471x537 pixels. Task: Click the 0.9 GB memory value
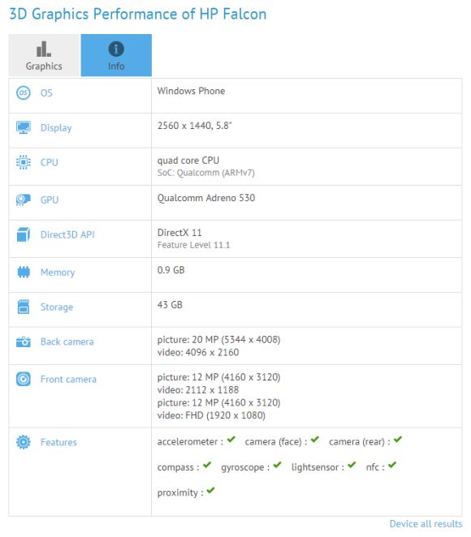tap(171, 270)
